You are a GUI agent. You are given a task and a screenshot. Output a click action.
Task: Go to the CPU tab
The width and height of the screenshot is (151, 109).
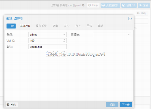(x=67, y=26)
